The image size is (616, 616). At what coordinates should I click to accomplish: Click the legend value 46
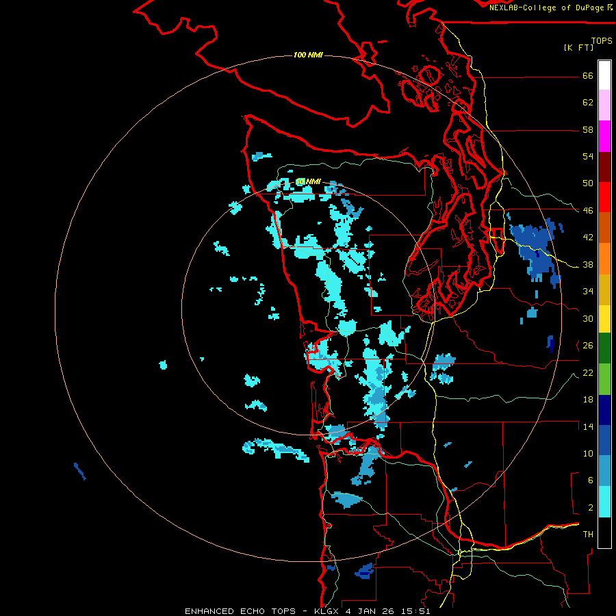(x=588, y=211)
